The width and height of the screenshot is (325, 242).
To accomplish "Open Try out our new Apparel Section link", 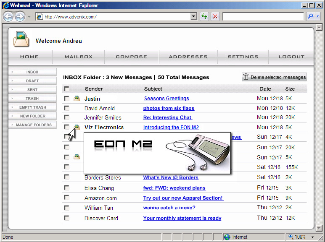I will [183, 198].
